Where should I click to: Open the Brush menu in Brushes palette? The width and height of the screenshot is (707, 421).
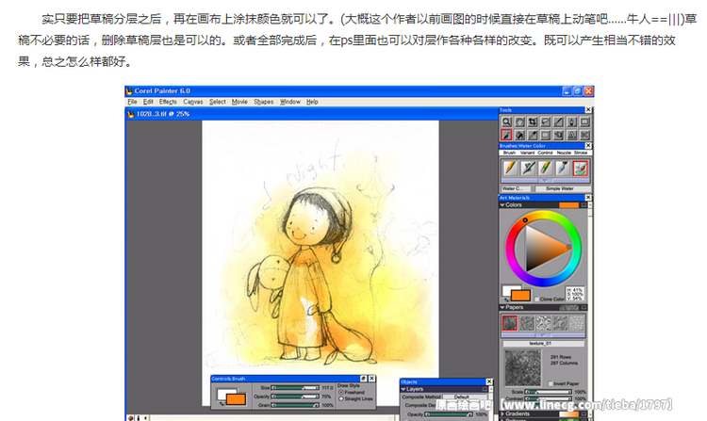click(509, 153)
